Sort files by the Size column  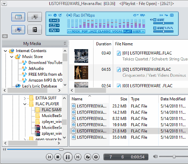124,99
